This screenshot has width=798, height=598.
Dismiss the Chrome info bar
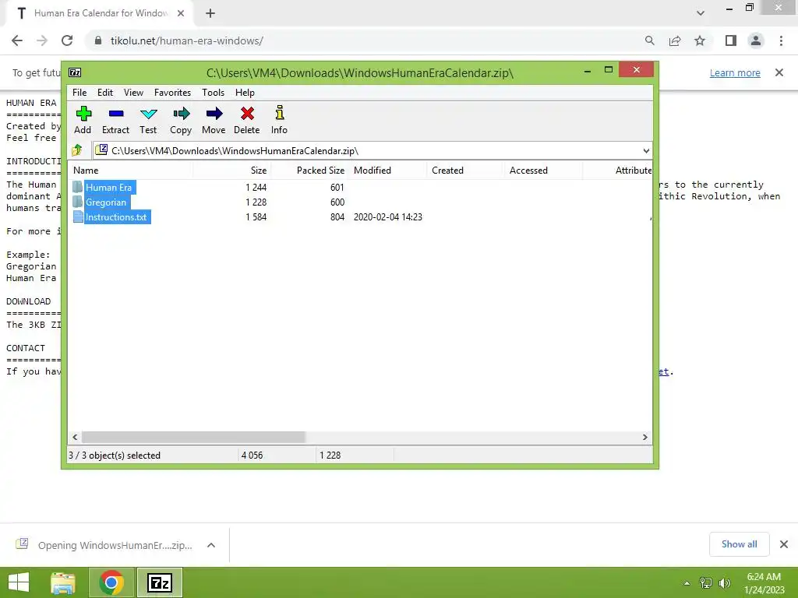[779, 72]
